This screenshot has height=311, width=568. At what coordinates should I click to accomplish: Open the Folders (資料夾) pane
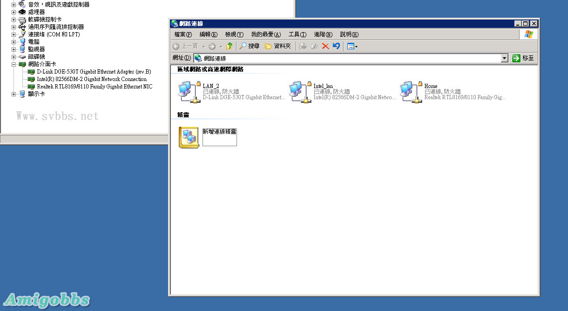tap(278, 46)
